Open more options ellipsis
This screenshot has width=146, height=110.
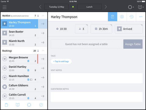click(x=141, y=16)
